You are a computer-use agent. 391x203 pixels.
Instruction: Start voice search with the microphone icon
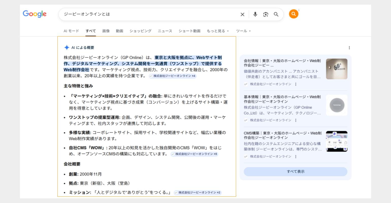255,14
